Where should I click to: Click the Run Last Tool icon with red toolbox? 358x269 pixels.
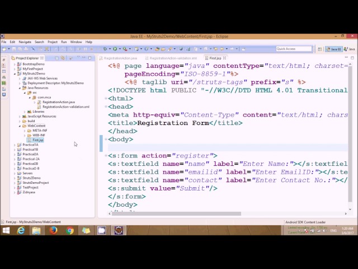tap(125, 49)
